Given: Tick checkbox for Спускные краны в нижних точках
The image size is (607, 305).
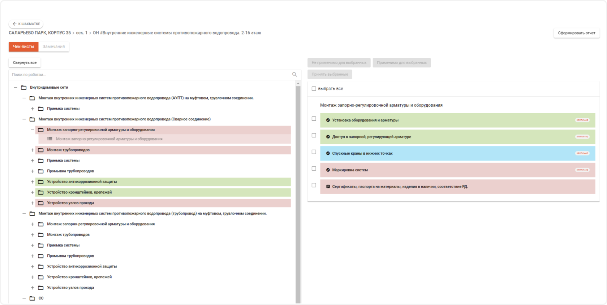Looking at the screenshot, I should (314, 152).
